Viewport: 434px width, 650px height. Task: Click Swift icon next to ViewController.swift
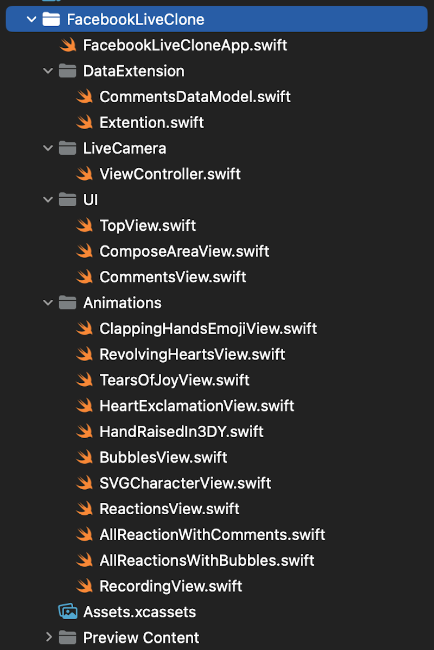tap(84, 174)
